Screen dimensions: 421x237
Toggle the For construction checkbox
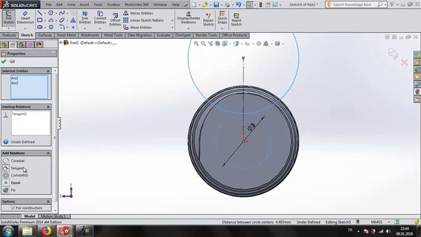[x=13, y=208]
